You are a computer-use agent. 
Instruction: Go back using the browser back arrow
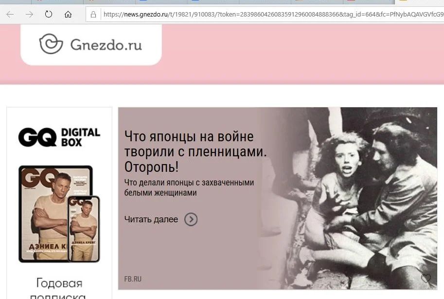click(10, 15)
